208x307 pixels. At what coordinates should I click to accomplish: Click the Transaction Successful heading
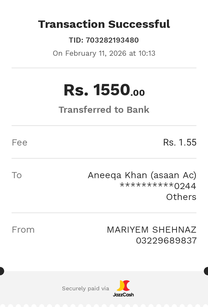tap(104, 24)
